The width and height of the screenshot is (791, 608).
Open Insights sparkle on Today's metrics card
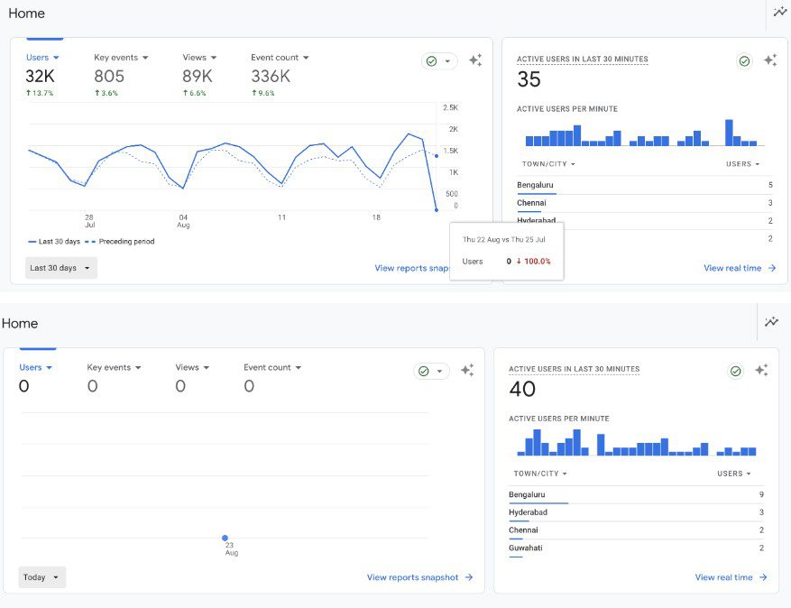[467, 370]
